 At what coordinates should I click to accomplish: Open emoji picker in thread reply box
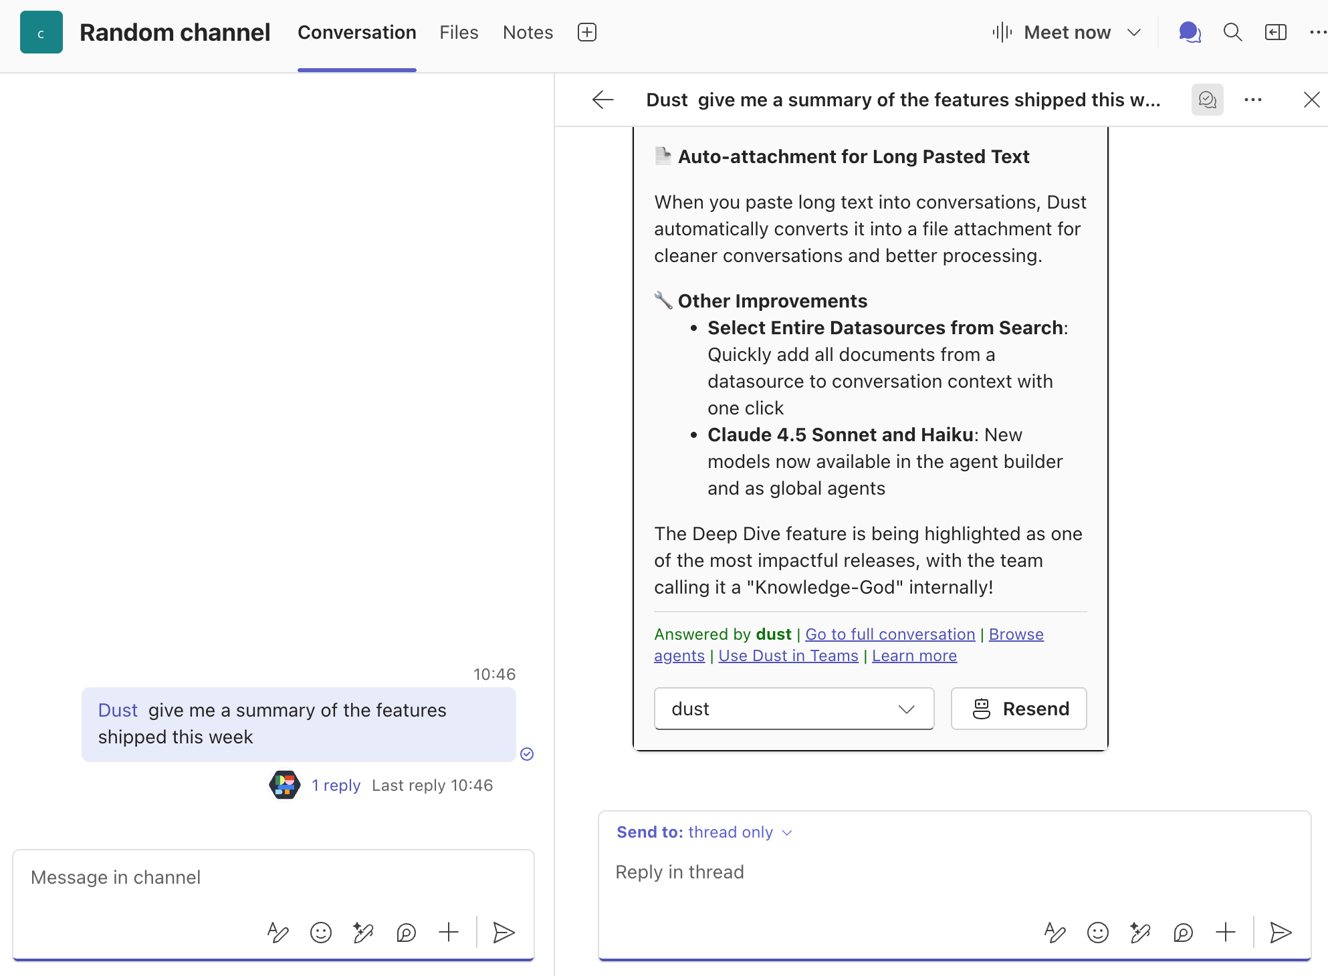(x=1097, y=932)
